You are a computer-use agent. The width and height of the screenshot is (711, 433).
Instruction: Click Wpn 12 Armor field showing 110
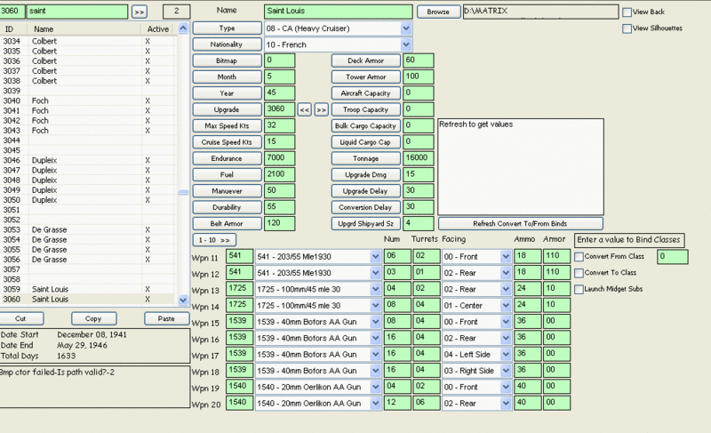click(556, 272)
